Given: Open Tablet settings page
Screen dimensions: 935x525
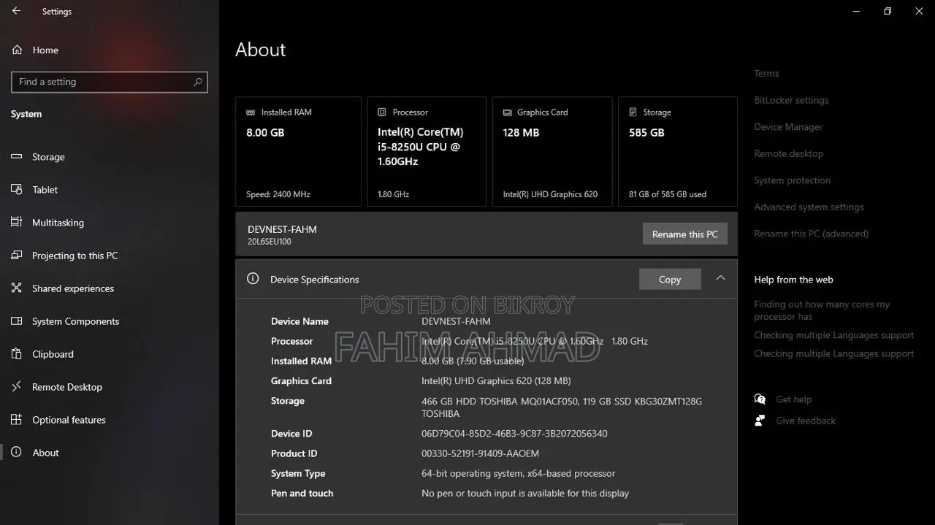Looking at the screenshot, I should [x=45, y=190].
